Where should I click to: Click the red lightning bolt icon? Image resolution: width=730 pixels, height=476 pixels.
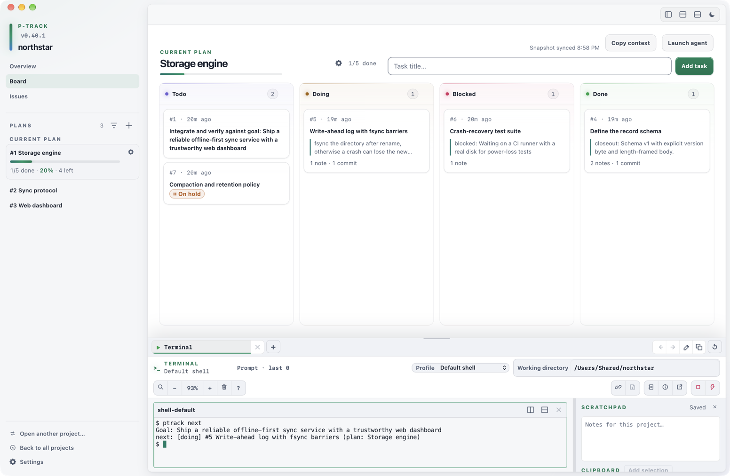point(713,388)
